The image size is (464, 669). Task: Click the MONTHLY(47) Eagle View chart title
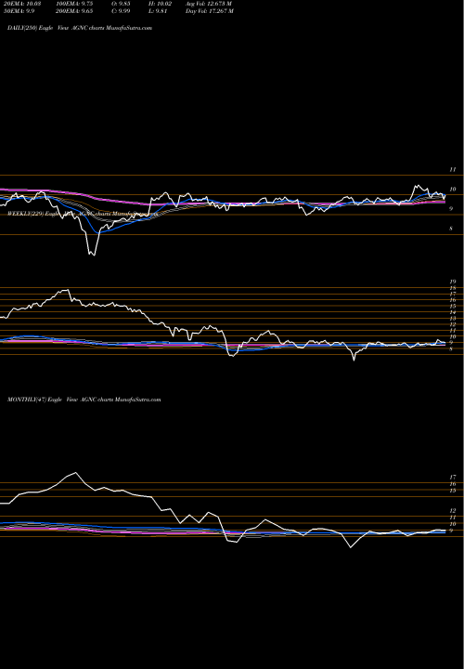[84, 400]
